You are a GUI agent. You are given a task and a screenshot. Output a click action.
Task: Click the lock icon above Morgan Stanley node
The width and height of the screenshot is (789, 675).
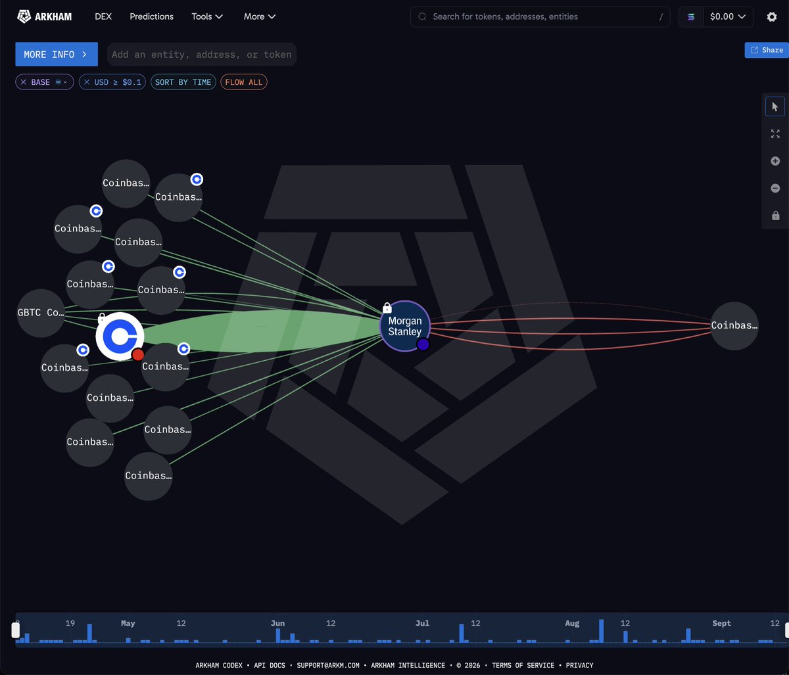coord(387,307)
